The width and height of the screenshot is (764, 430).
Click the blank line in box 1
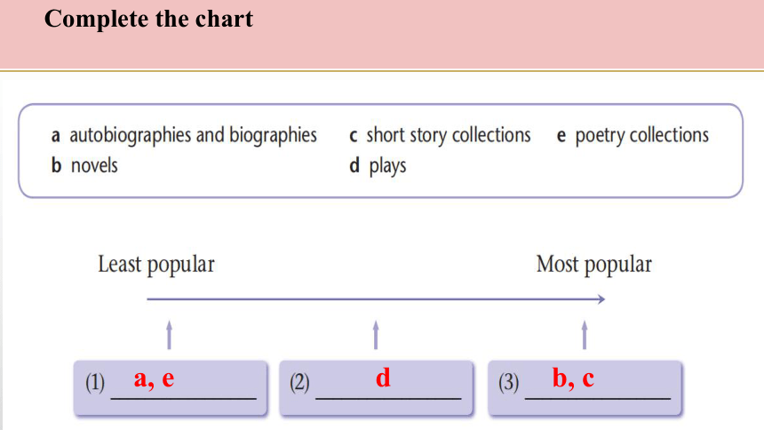coord(184,399)
